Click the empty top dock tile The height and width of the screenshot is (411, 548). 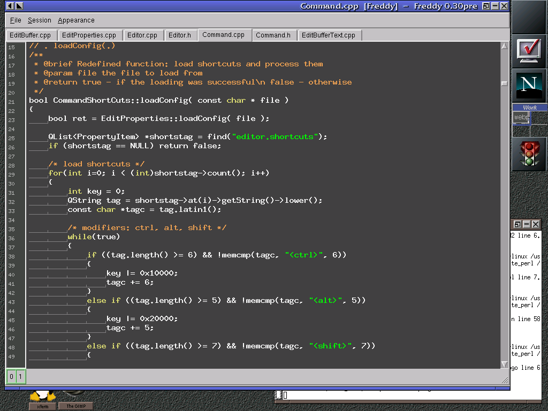click(x=529, y=17)
